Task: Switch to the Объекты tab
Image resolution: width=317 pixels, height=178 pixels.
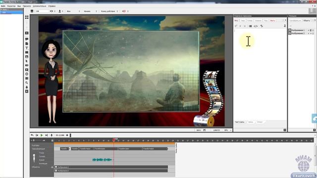Action: pos(307,21)
